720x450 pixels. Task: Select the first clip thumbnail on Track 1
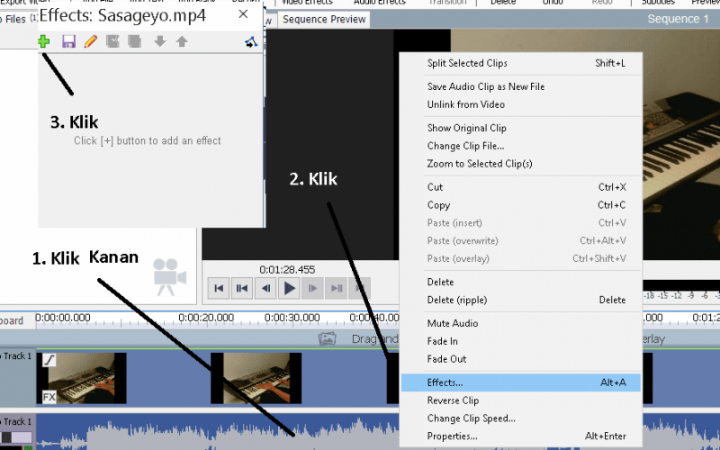[x=82, y=378]
